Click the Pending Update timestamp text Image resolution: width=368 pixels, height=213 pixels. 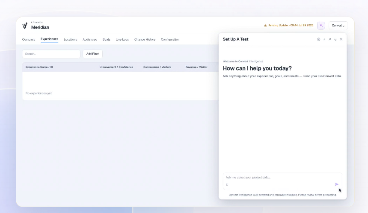(x=291, y=25)
